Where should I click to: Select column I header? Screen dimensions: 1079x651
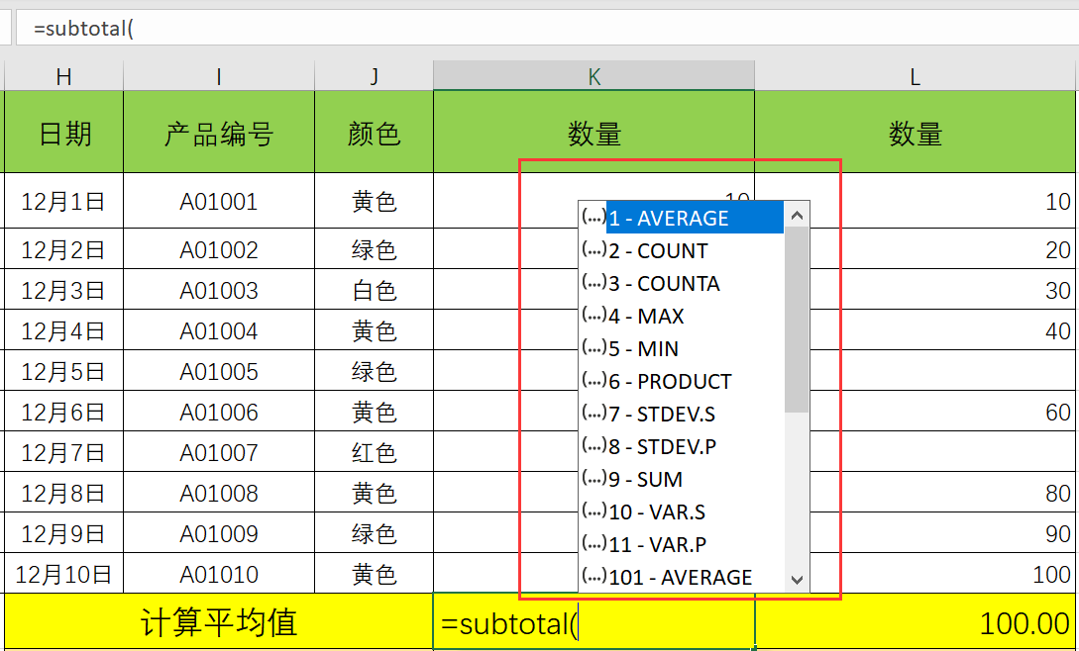[x=219, y=76]
